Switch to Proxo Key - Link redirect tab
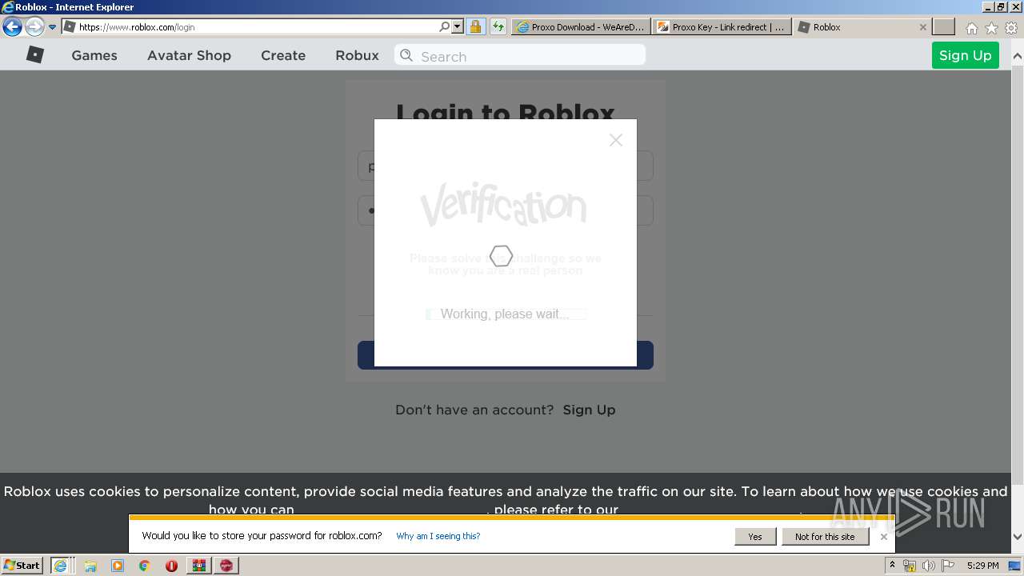Screen dimensions: 1024x576 722,26
